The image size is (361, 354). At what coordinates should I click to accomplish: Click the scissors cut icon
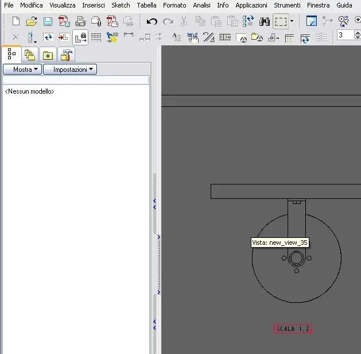tap(184, 21)
